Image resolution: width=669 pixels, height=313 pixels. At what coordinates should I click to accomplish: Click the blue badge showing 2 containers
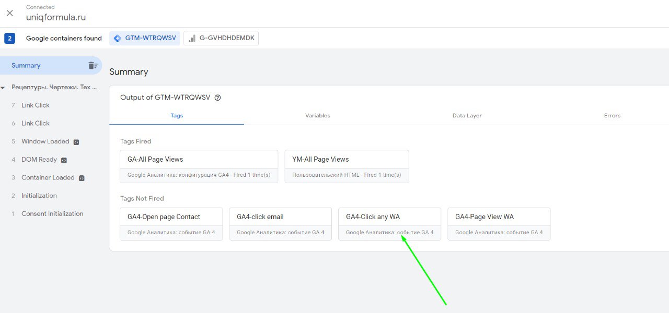(9, 38)
